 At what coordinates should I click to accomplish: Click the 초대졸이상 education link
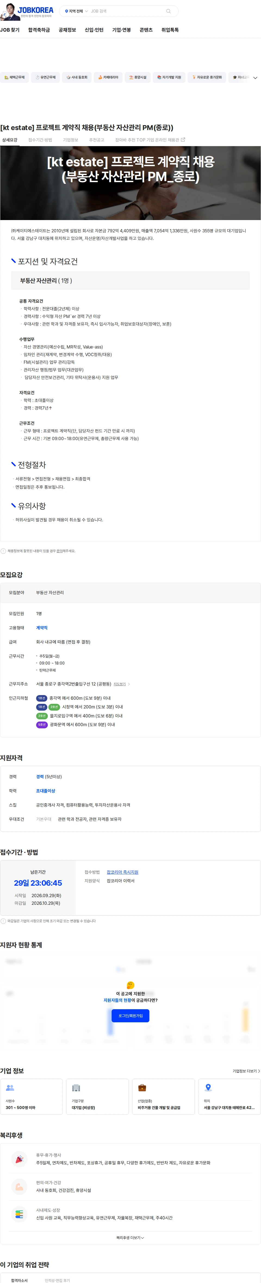point(46,791)
